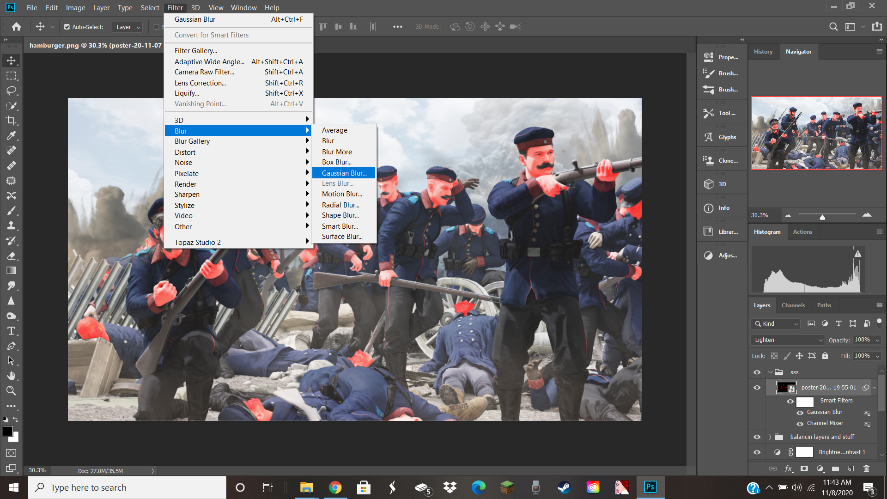Open the Glyphs panel icon
Viewport: 887px width, 499px height.
point(709,137)
